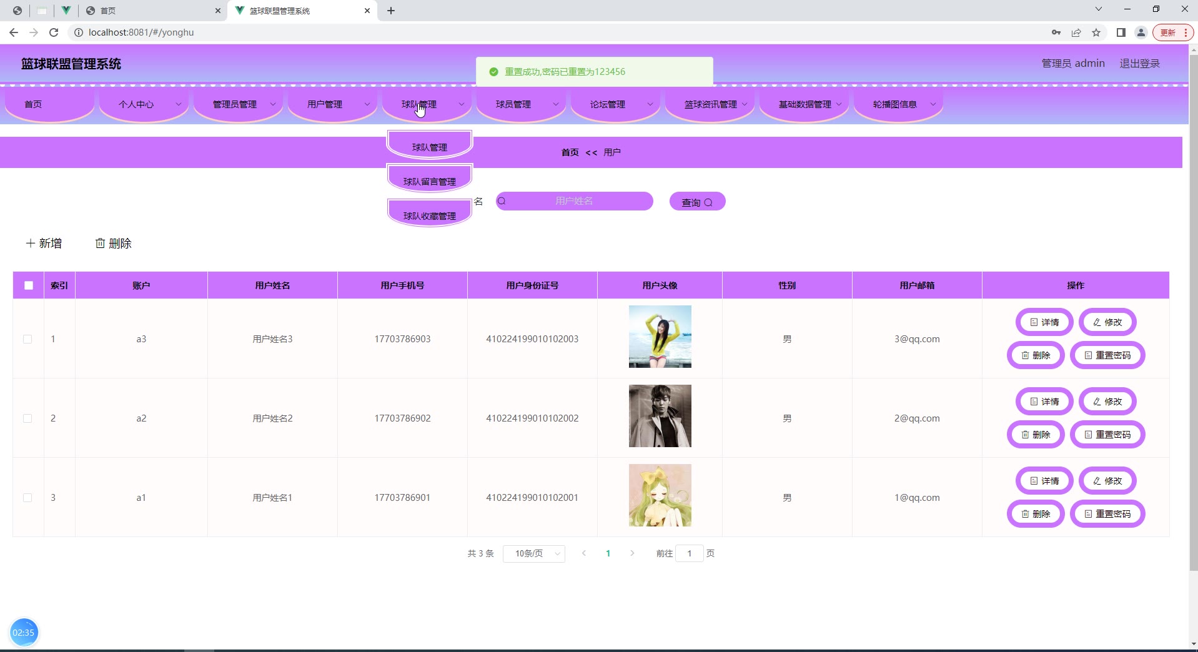Click the 管理员 admin account label
Image resolution: width=1198 pixels, height=652 pixels.
[1073, 64]
